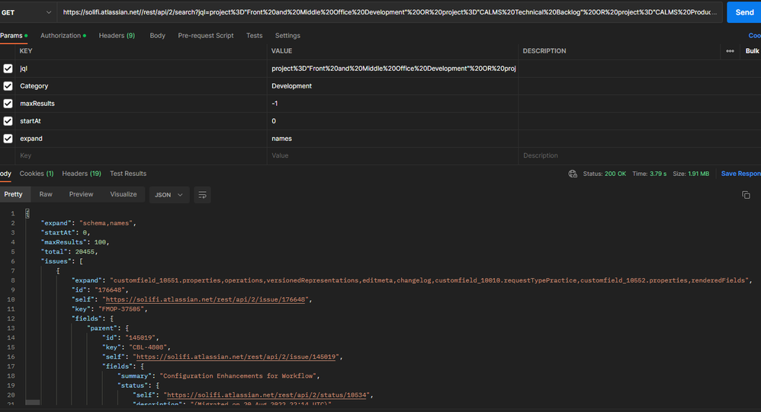
Task: Click the empty new Value field
Action: coord(393,155)
